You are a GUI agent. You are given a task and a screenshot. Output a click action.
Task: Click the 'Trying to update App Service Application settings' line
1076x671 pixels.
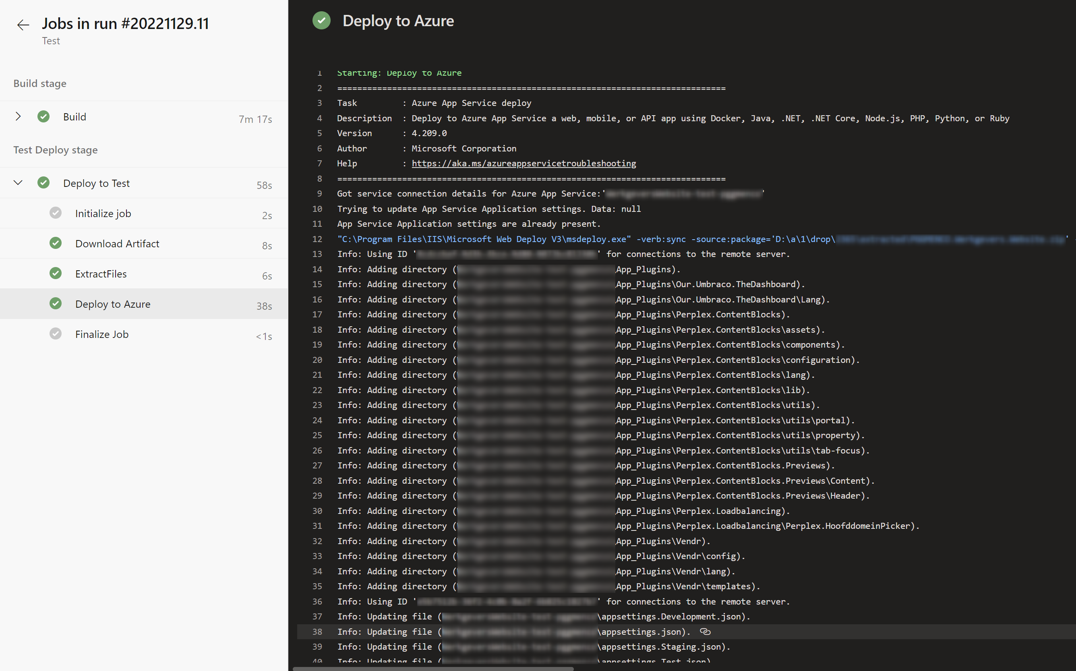(488, 209)
